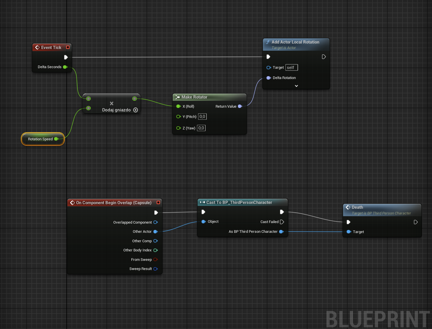Screen dimensions: 432x329
Task: Click the Y (Pitch) input pin
Action: (x=178, y=117)
